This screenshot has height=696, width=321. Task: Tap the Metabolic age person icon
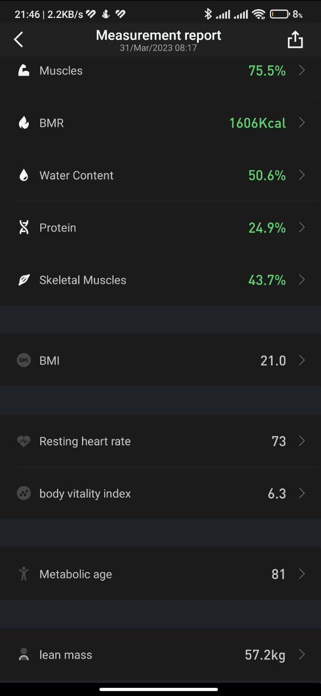pyautogui.click(x=23, y=574)
